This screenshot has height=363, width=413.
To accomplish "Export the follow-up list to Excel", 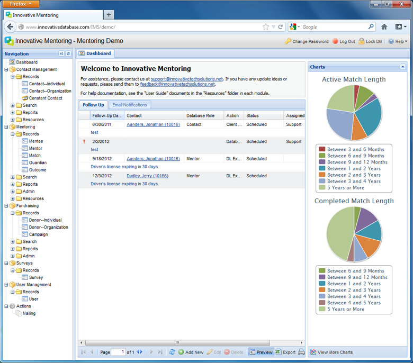I will 285,352.
